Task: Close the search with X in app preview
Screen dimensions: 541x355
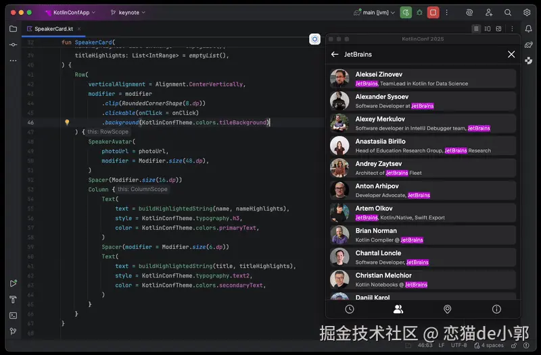Action: [x=511, y=55]
